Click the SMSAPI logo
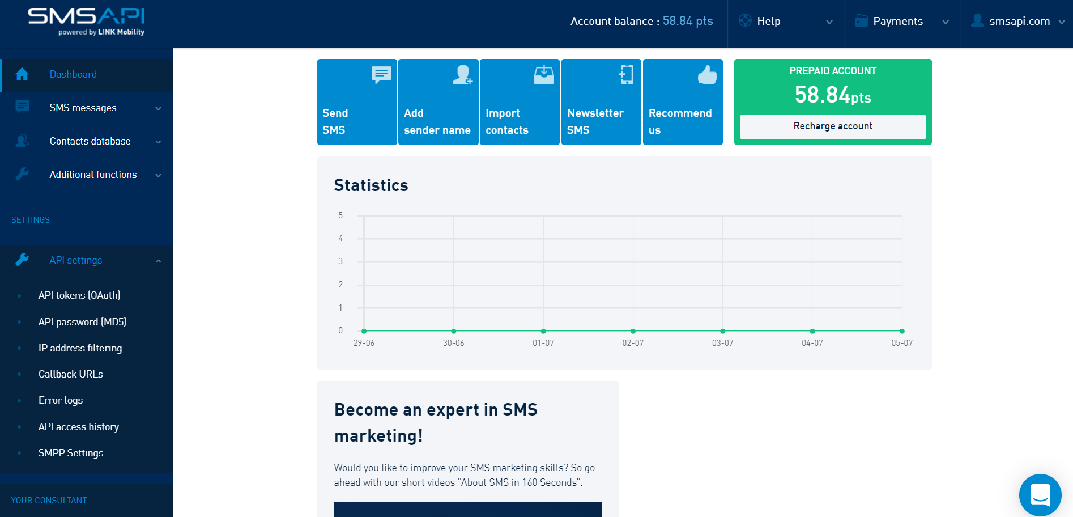1073x517 pixels. click(x=87, y=22)
